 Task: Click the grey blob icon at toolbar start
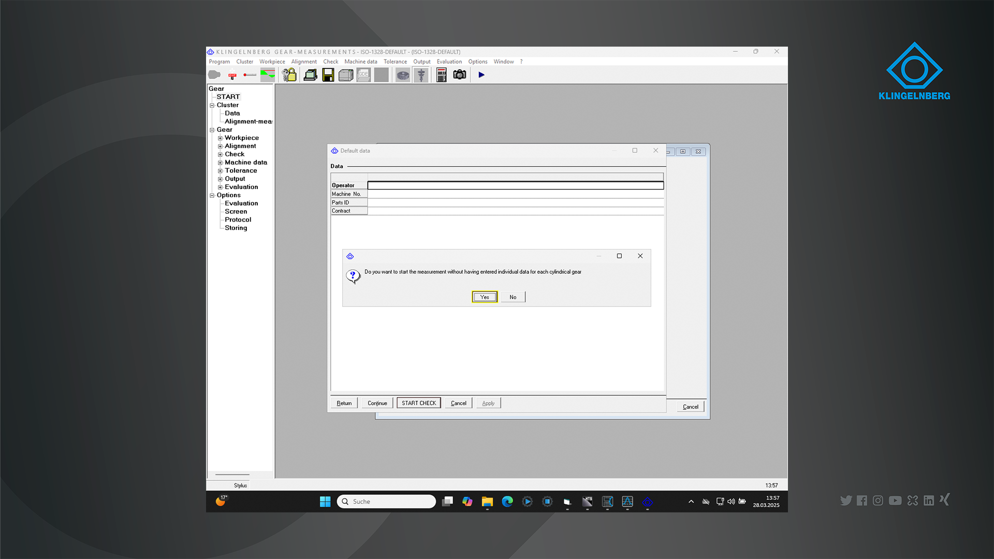click(x=214, y=75)
